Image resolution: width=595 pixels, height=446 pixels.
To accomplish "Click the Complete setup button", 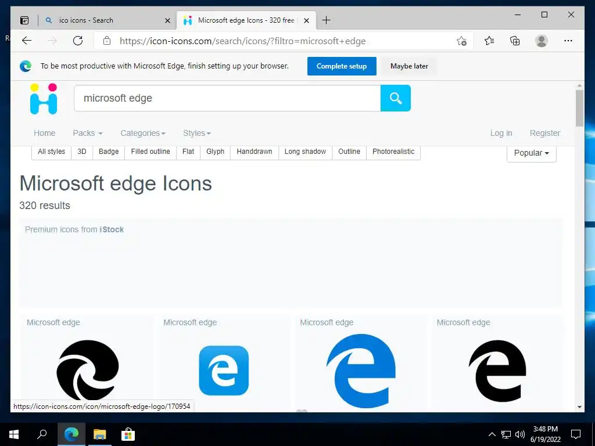I will coord(342,66).
